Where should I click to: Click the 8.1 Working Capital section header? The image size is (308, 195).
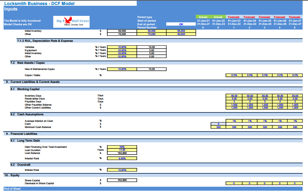tap(29, 89)
